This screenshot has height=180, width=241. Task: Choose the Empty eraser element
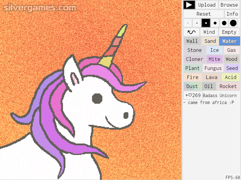(229, 32)
